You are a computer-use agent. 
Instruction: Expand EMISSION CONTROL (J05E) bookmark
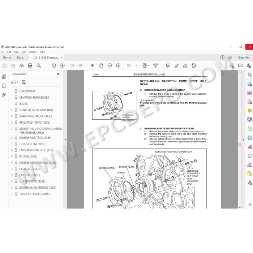(12, 150)
